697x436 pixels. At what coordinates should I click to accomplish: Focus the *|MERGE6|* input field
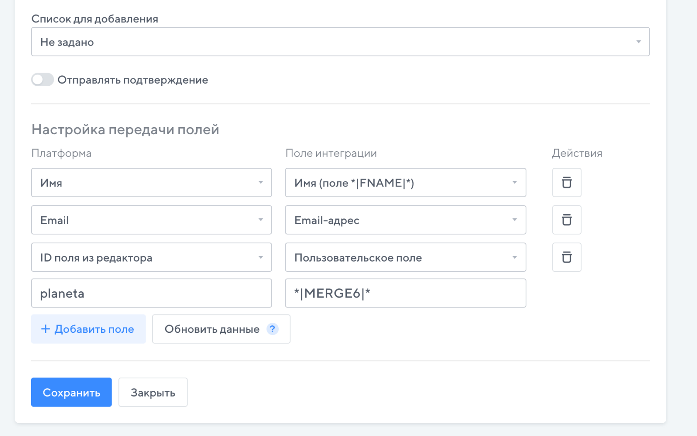coord(405,293)
